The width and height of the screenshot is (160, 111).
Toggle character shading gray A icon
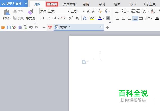point(108,18)
